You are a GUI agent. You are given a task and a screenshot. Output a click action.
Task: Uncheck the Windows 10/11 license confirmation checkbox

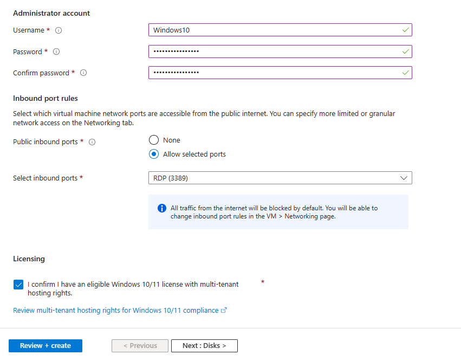point(18,285)
